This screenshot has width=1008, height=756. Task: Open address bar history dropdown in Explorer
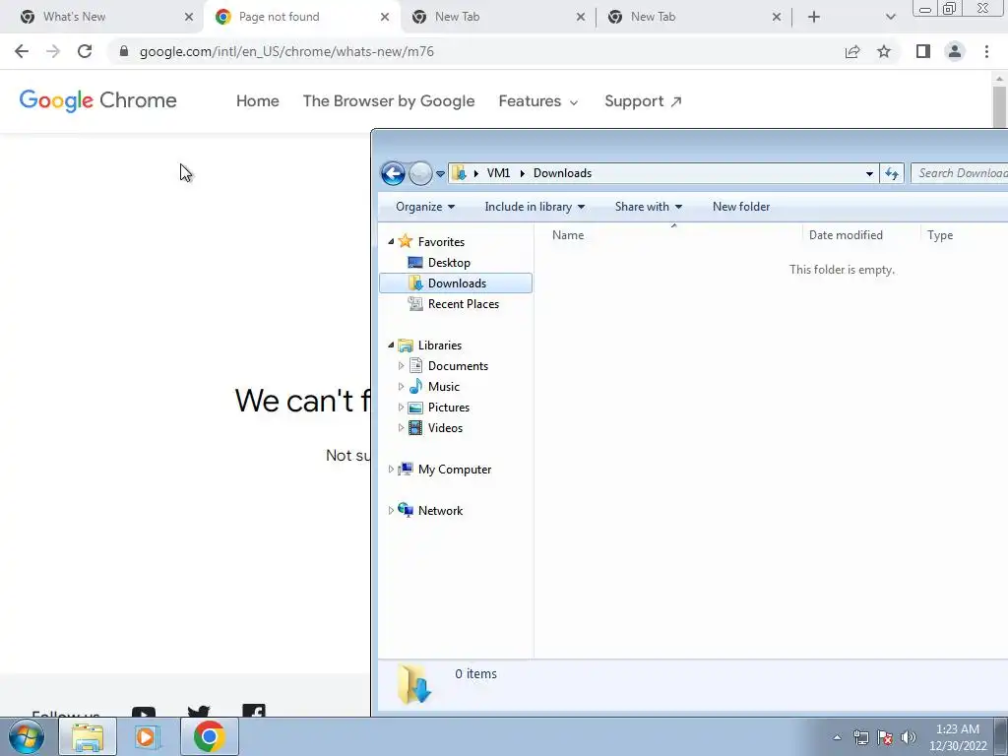tap(869, 173)
